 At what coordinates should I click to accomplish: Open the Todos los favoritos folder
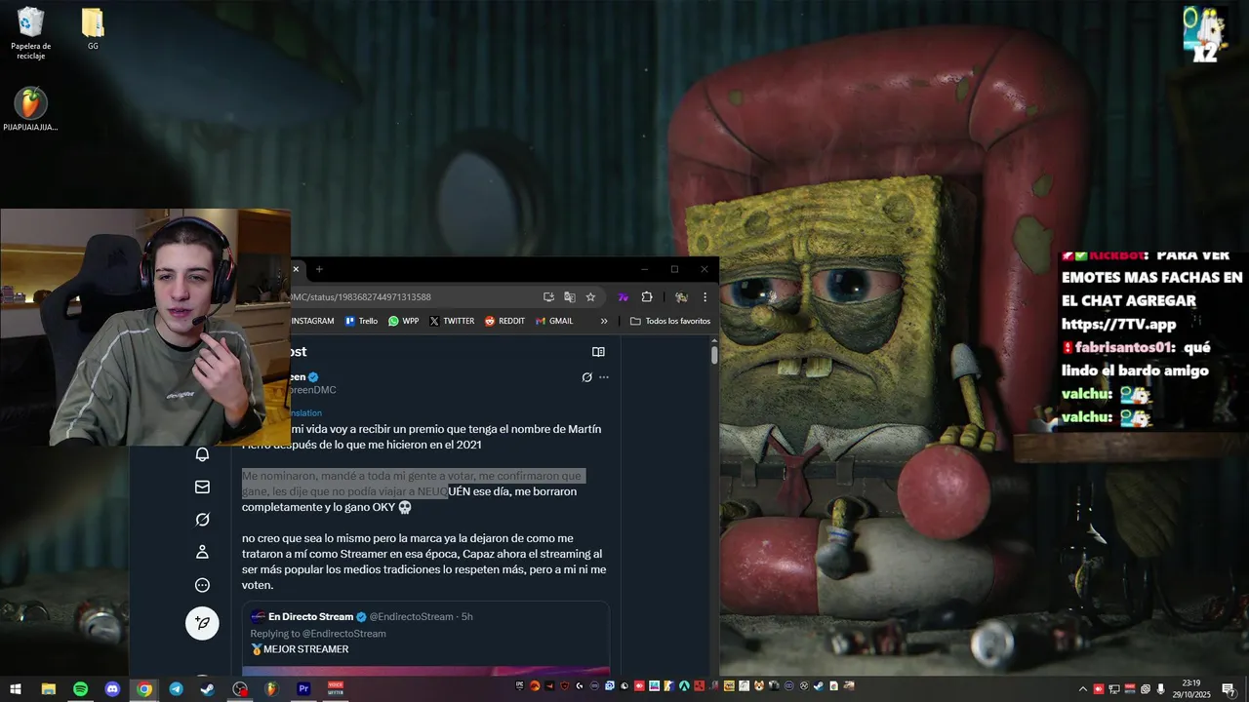[670, 321]
